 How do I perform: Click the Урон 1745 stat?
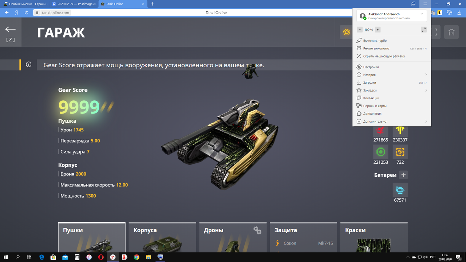(72, 130)
